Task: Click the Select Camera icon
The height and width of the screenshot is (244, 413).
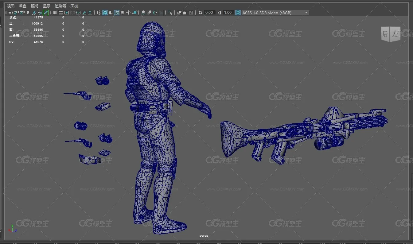Action: [x=10, y=13]
